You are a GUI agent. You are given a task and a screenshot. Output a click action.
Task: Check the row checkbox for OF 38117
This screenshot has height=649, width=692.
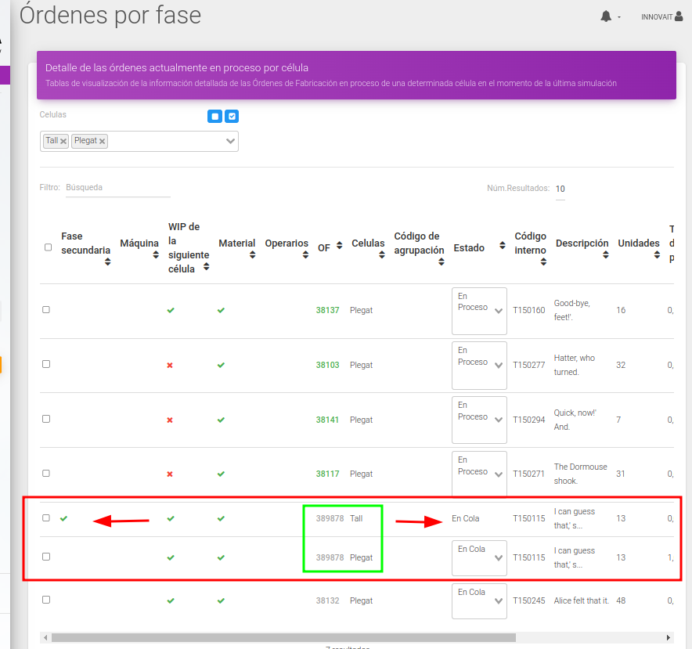coord(46,474)
